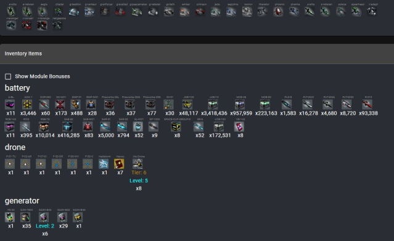Viewport: 394px width, 241px height.
Task: Select the goliath ship thumbnail
Action: (x=169, y=11)
